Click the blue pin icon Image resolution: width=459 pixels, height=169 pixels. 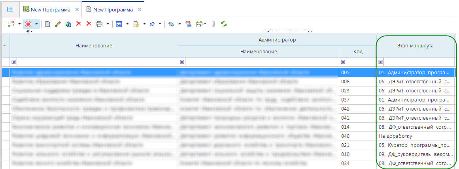pos(152,24)
